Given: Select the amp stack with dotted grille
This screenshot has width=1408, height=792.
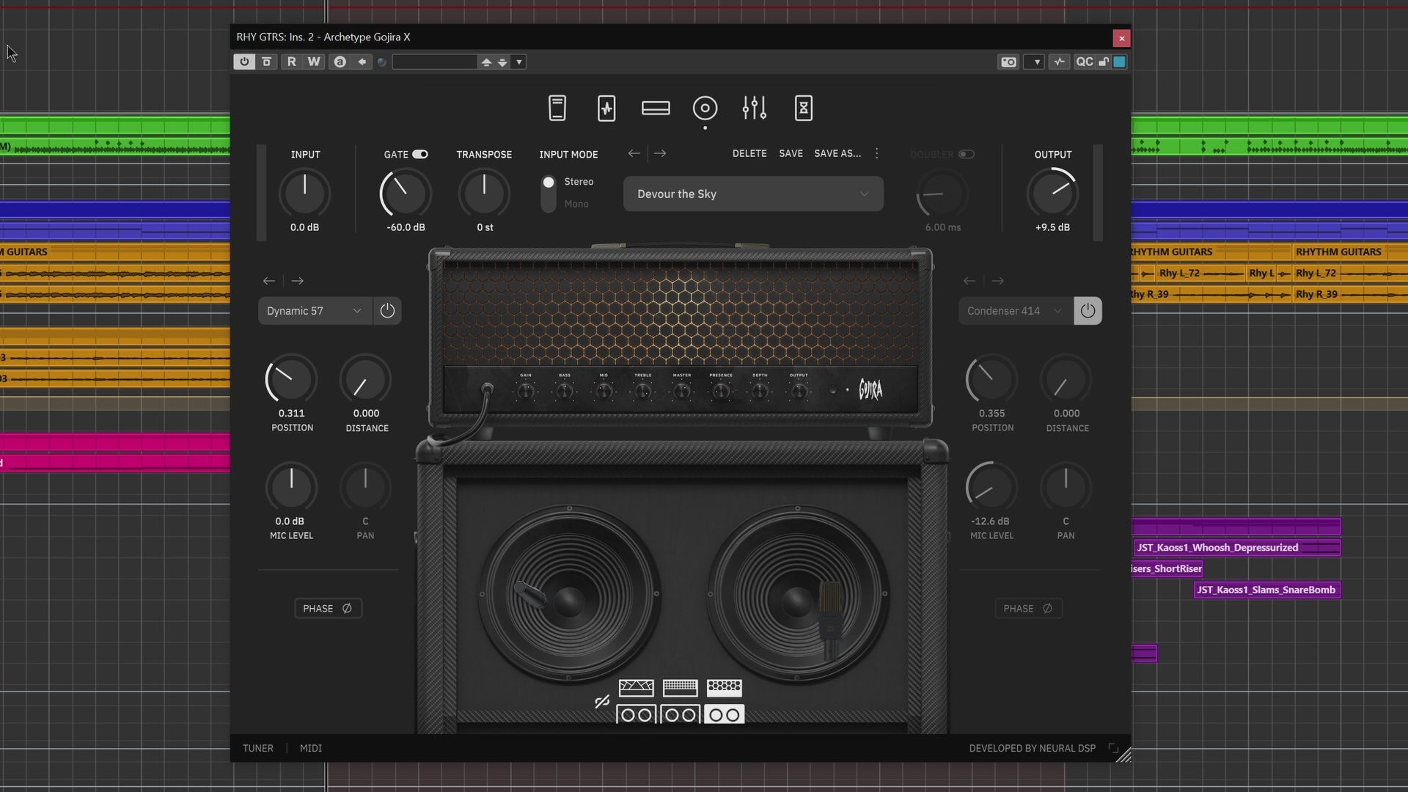Looking at the screenshot, I should pos(680,702).
